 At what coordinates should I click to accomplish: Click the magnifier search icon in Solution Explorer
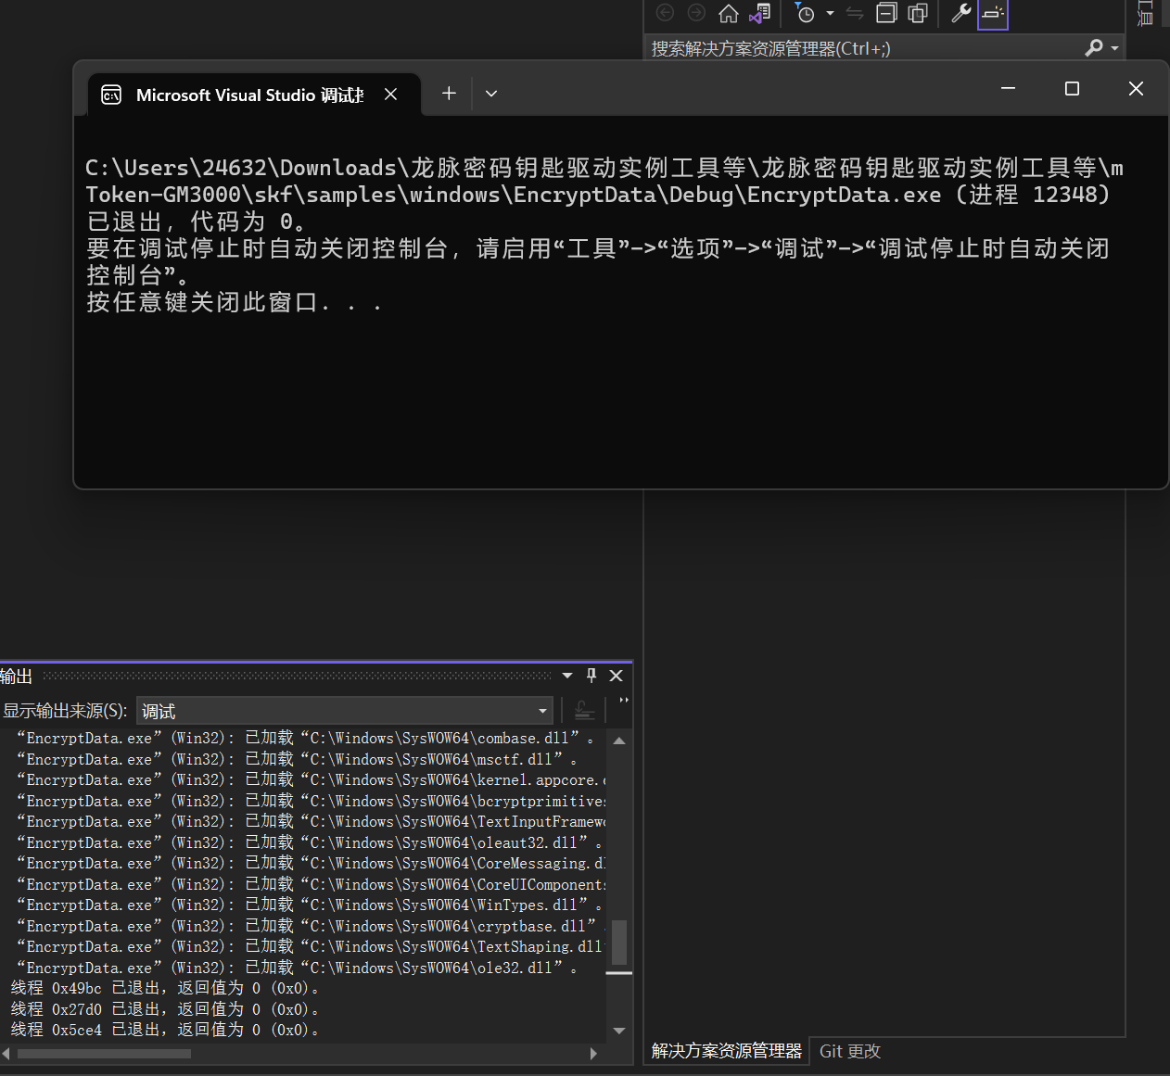tap(1094, 47)
